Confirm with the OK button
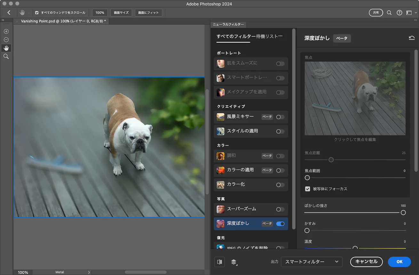This screenshot has height=275, width=419. click(x=399, y=262)
